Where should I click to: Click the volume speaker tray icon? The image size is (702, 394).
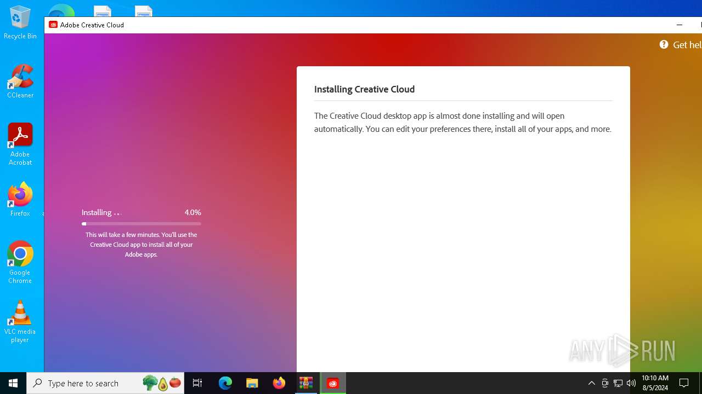click(x=631, y=383)
